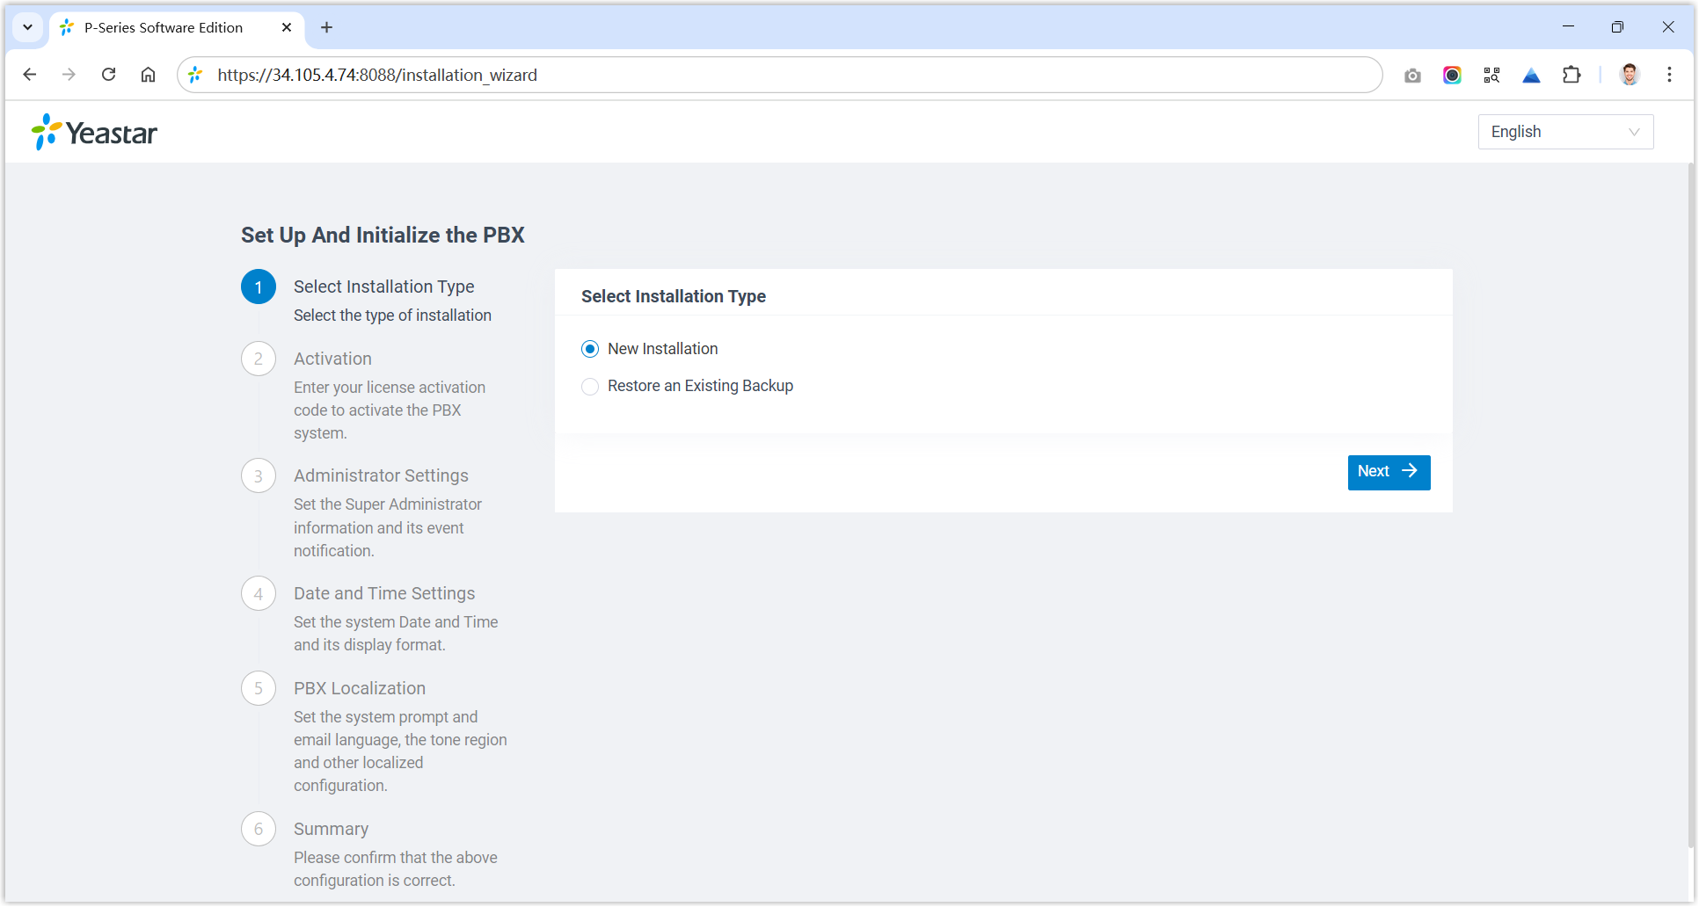Image resolution: width=1699 pixels, height=907 pixels.
Task: Click the Yeastar logo
Action: [94, 133]
